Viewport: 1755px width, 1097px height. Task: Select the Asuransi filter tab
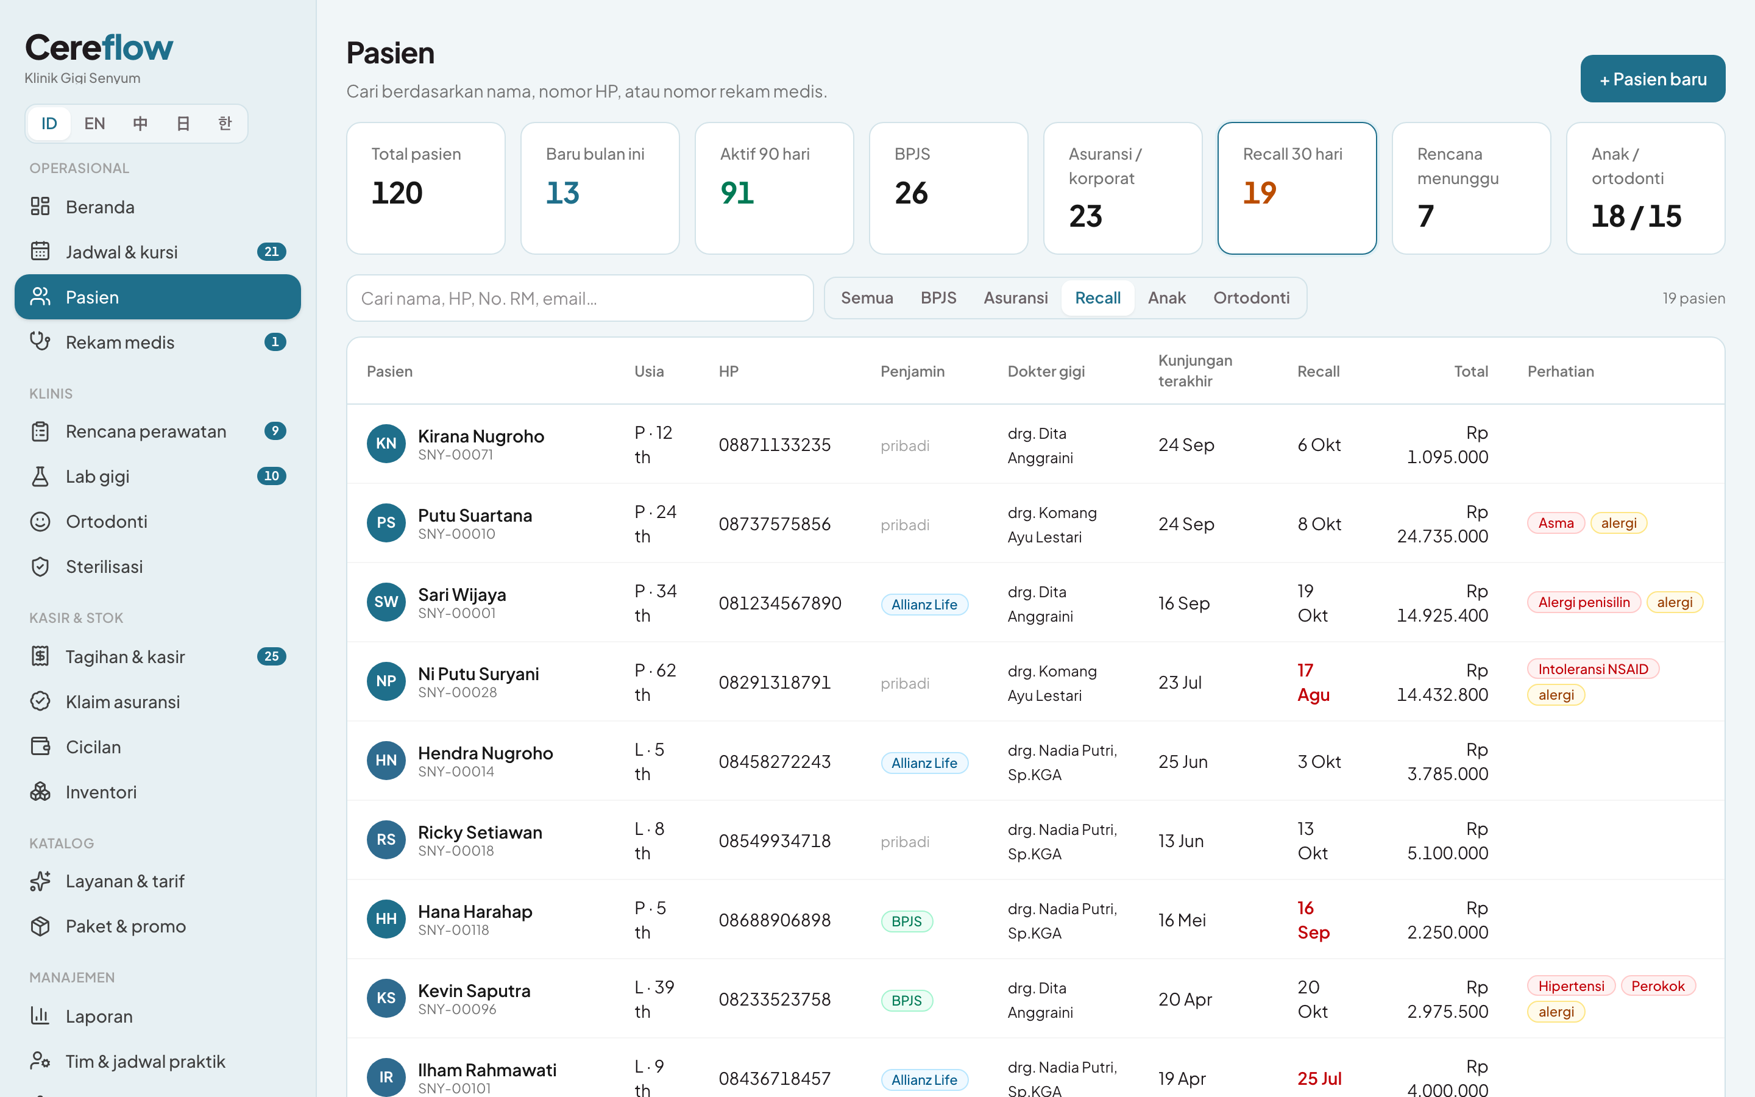pyautogui.click(x=1015, y=298)
